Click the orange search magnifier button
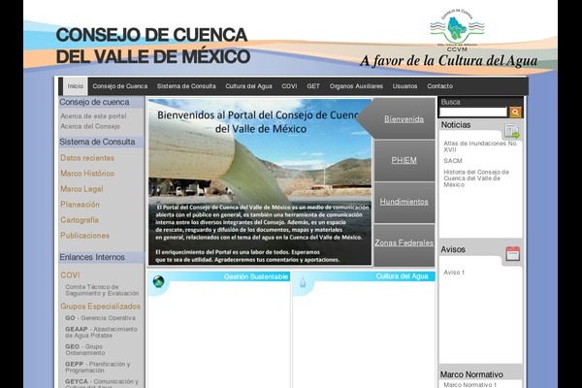This screenshot has height=388, width=582. (515, 112)
